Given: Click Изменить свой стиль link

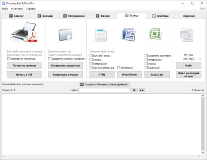Looking at the screenshot, I should point(101,52).
